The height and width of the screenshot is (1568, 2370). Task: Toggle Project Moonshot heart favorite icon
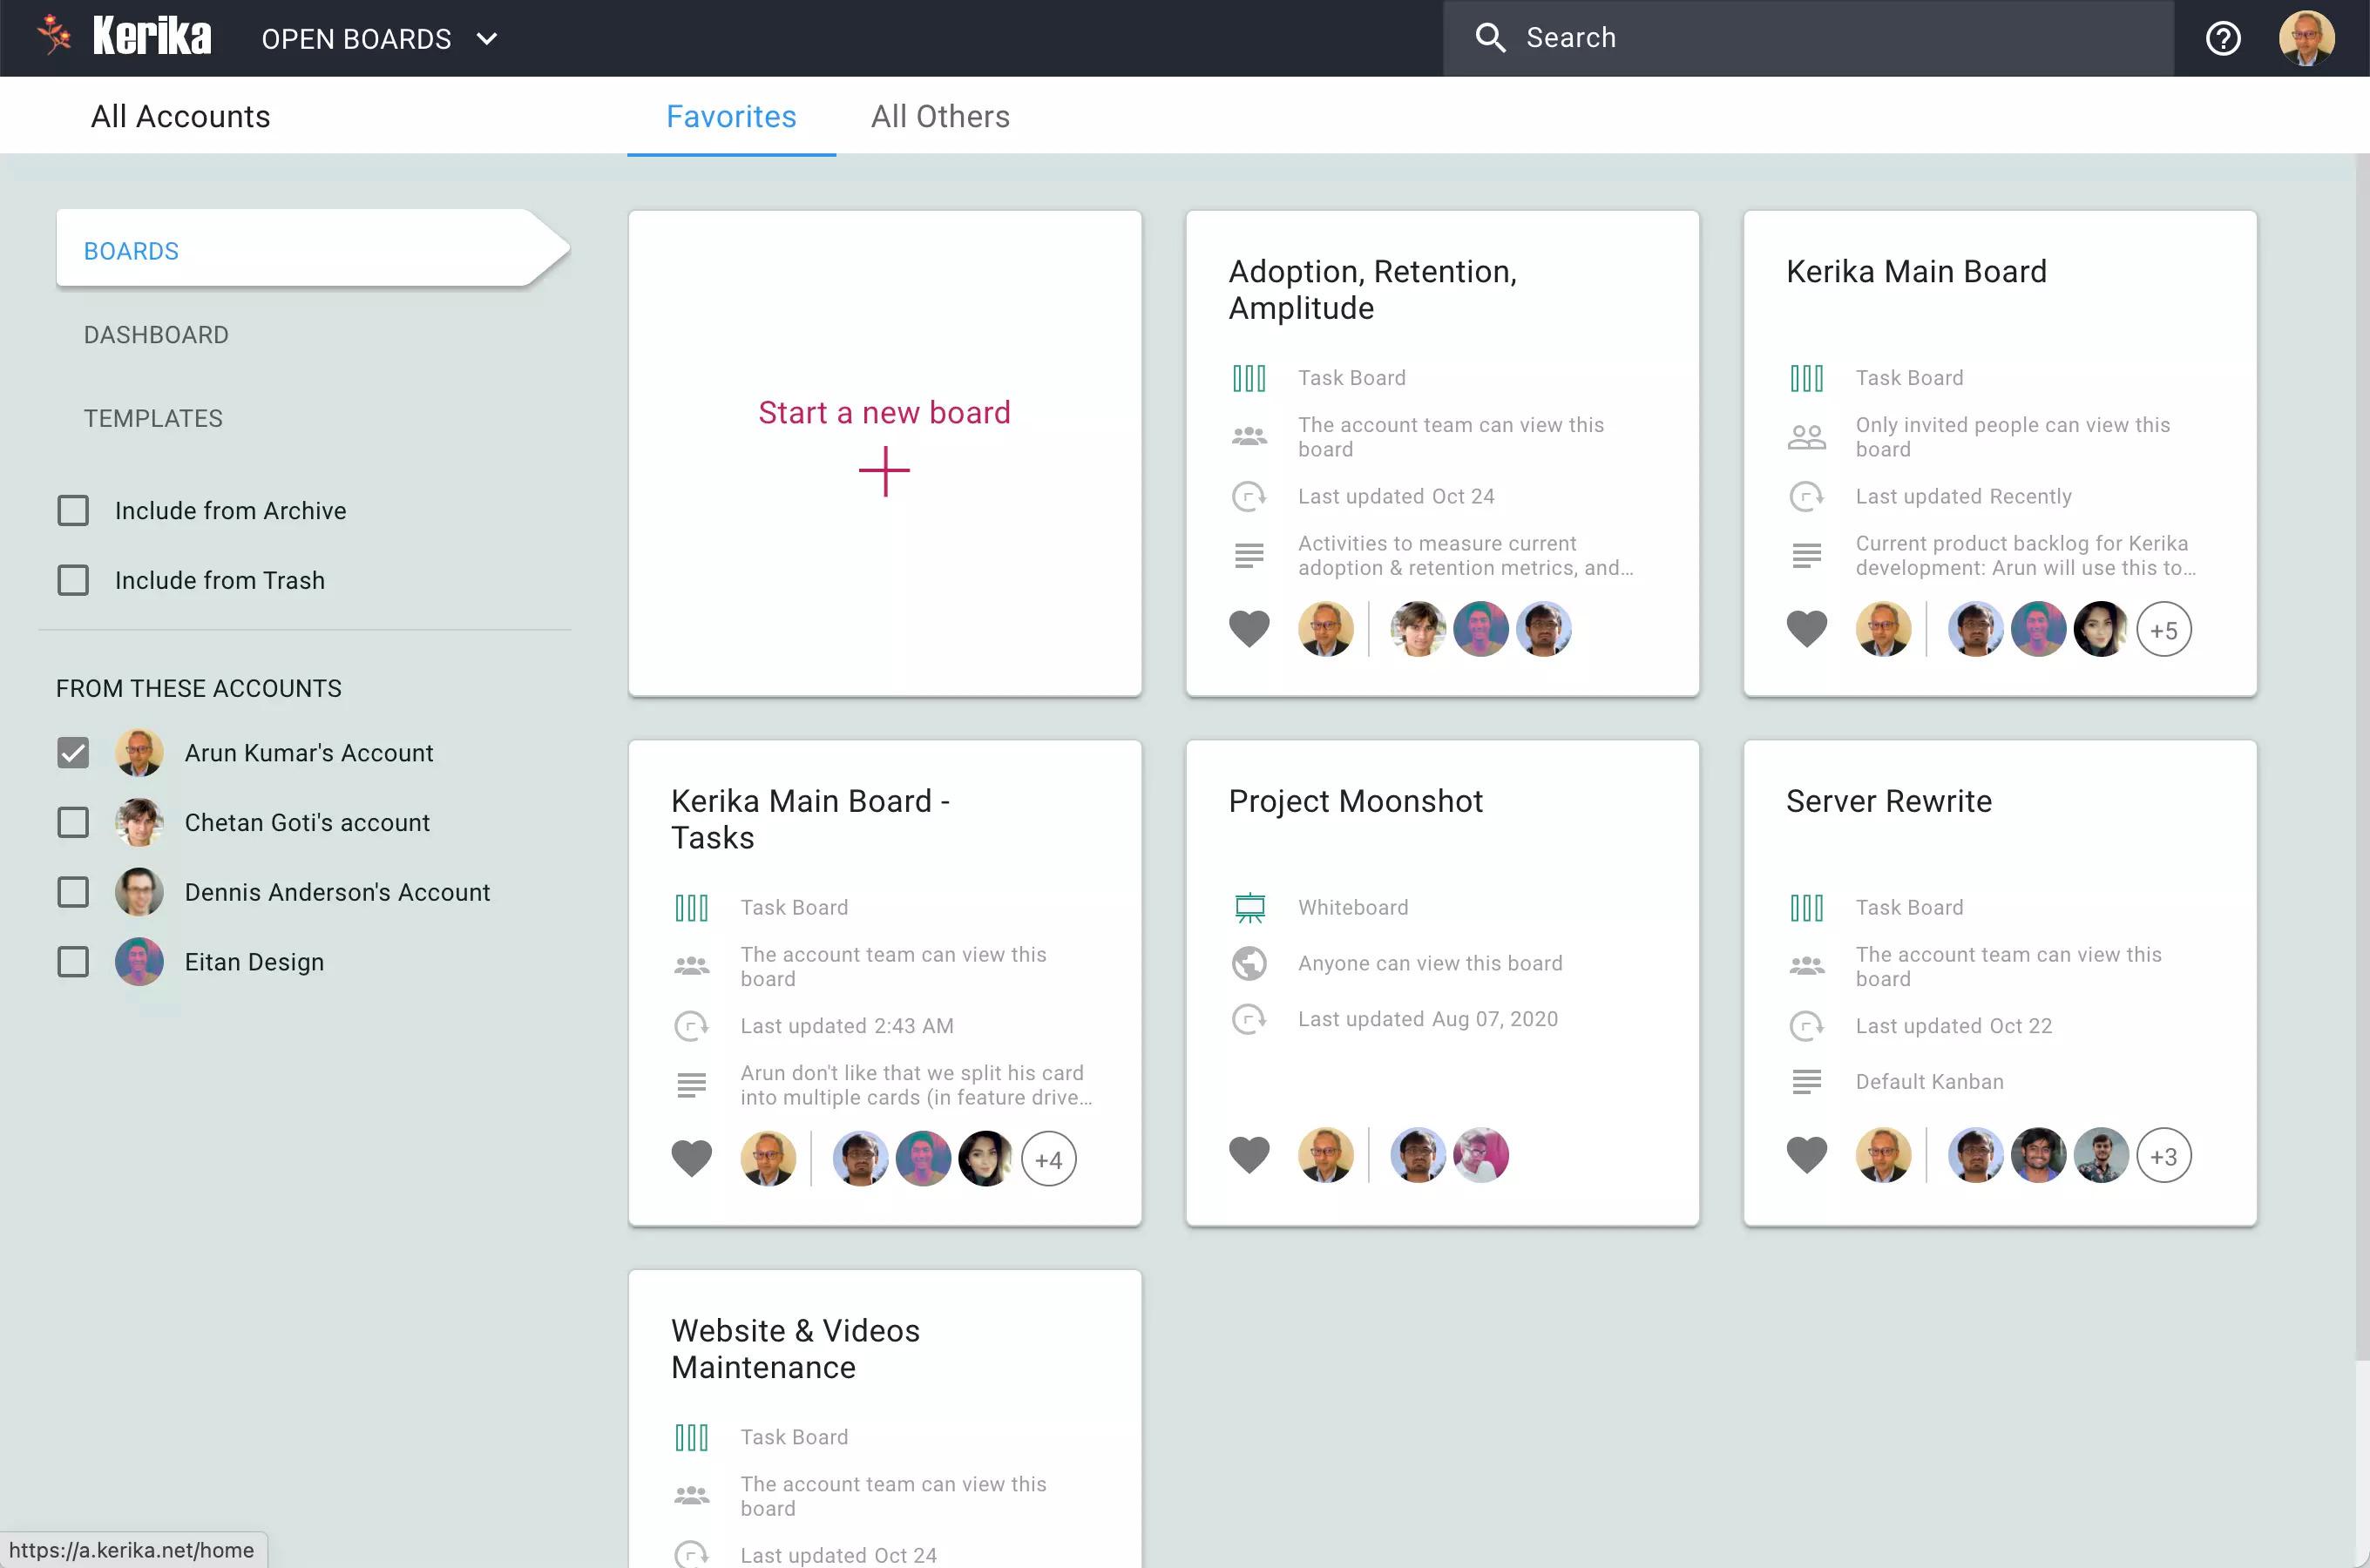(1249, 1155)
